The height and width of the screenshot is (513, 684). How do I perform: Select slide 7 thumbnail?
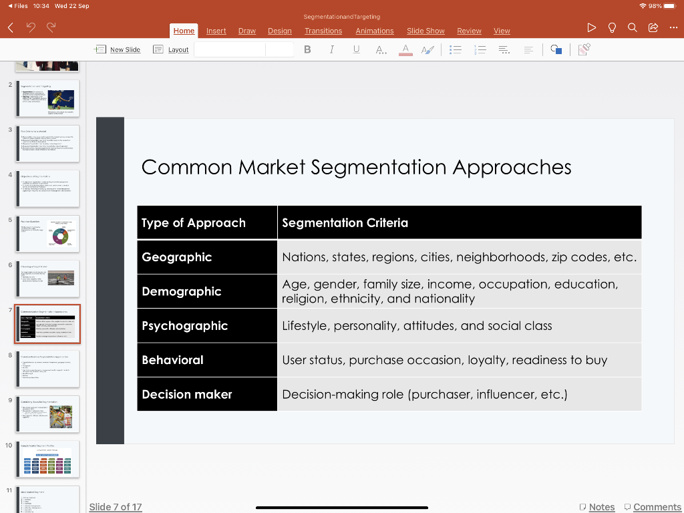coord(47,324)
